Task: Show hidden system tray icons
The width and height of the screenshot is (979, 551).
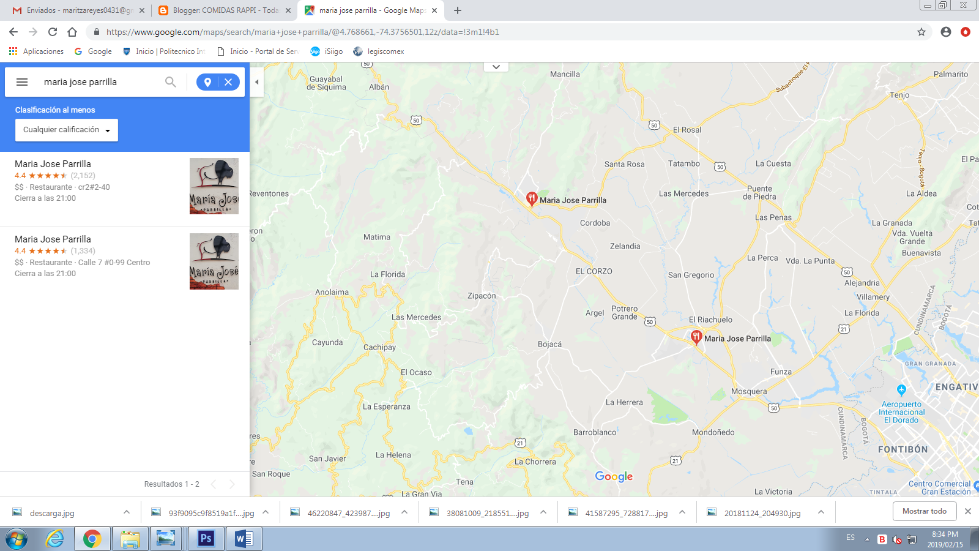Action: [867, 539]
